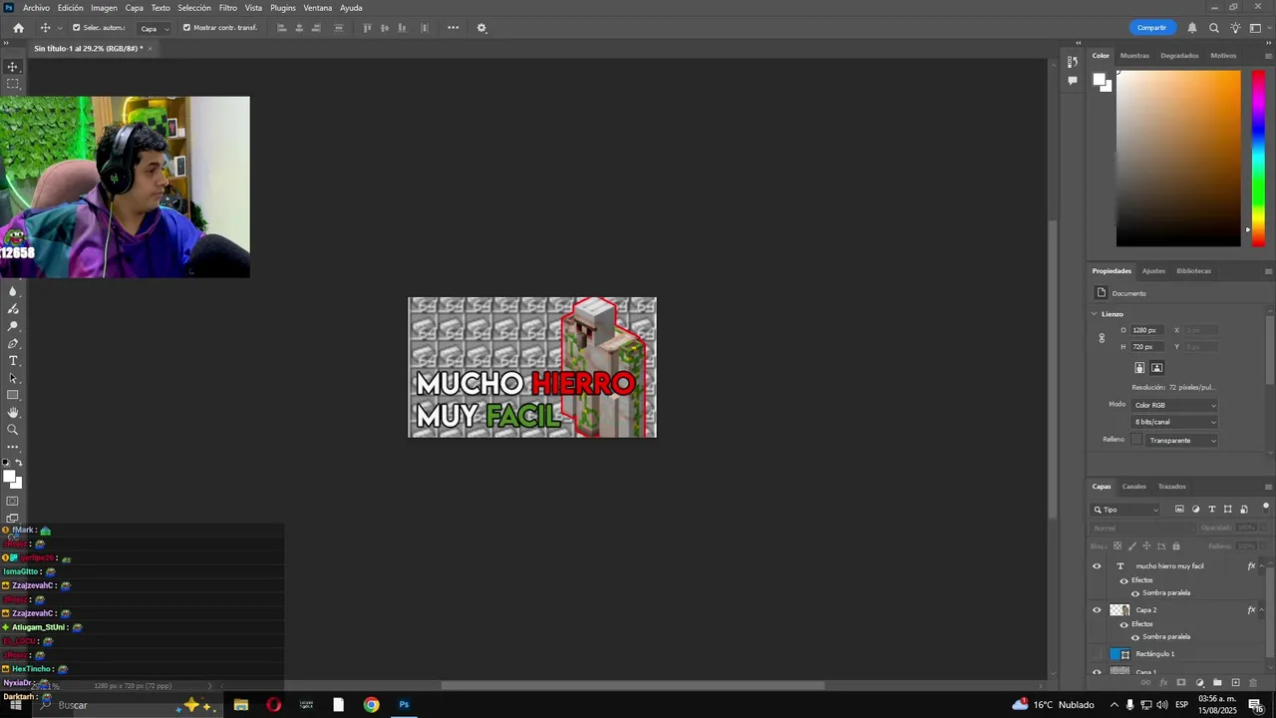
Task: Select the Rectangle shape tool
Action: [x=13, y=395]
